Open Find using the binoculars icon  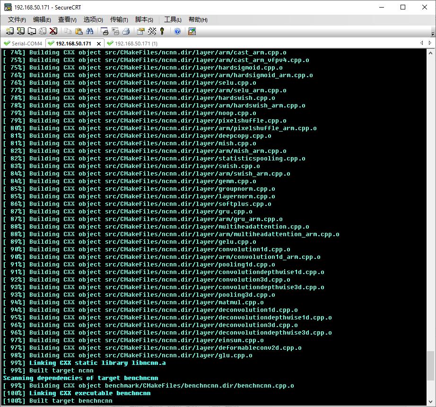point(90,31)
